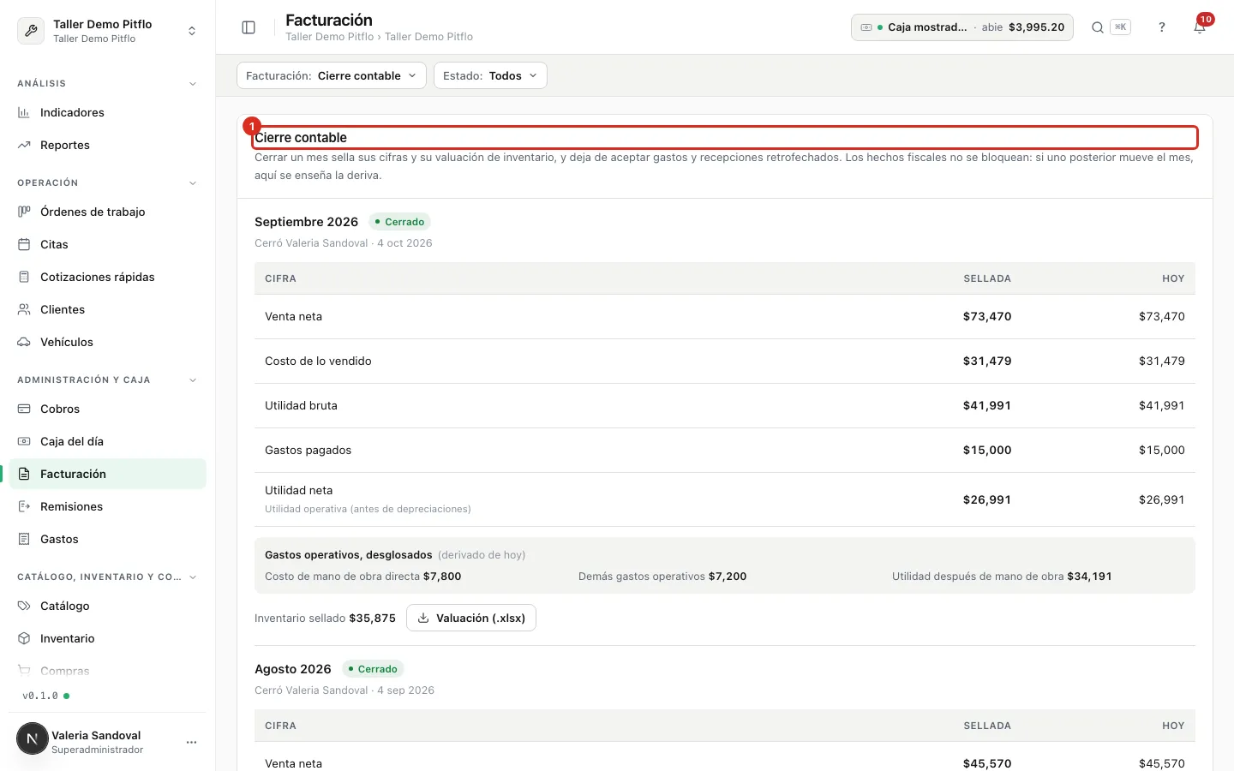Click the Utilidad bruta row label
The image size is (1234, 771).
coord(301,405)
